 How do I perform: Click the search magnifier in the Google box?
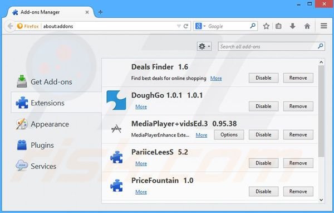click(x=253, y=26)
